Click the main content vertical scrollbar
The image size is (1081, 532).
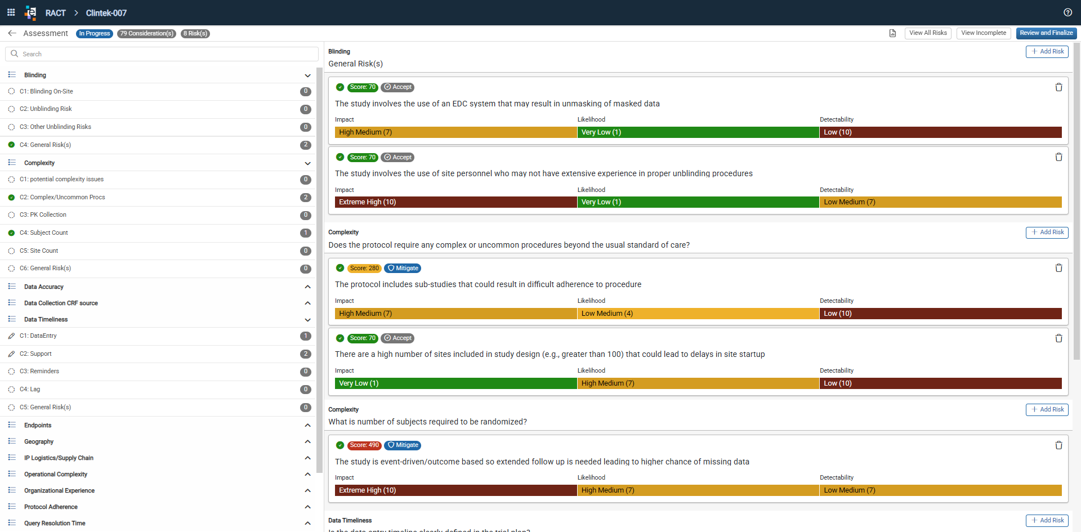pos(1076,201)
